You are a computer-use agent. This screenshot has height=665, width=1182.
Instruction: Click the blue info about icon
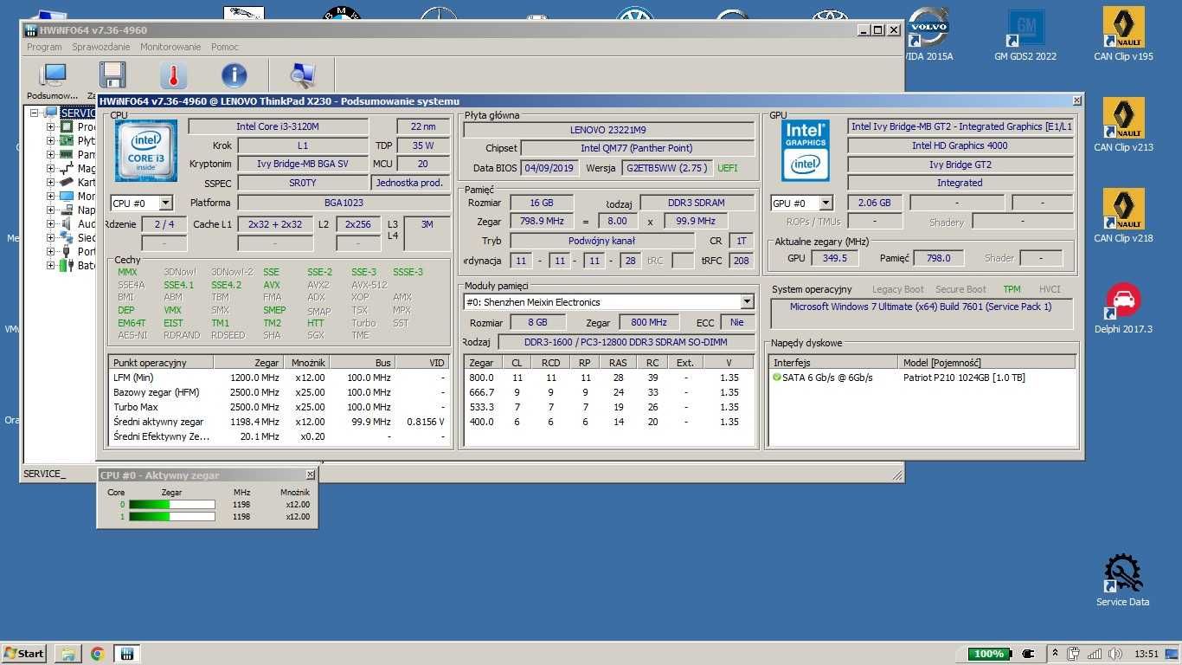pos(234,76)
